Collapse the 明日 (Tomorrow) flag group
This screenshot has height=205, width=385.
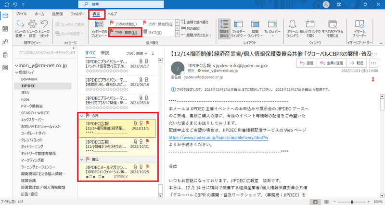[x=82, y=159]
